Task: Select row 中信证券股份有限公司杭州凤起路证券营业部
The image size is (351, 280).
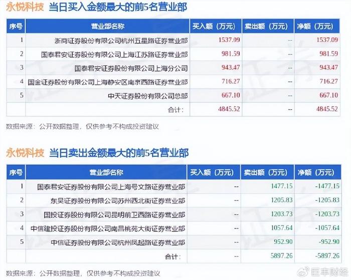Action: pyautogui.click(x=173, y=242)
